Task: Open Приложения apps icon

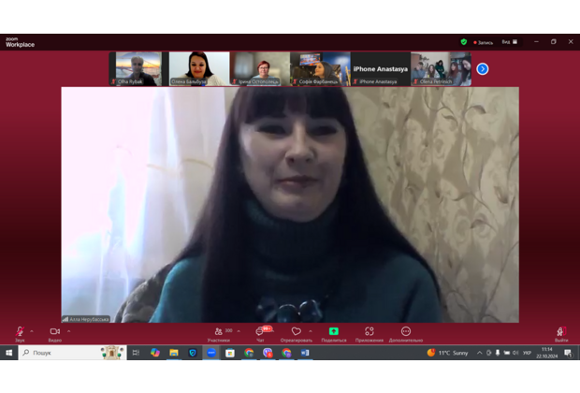Action: pos(370,334)
